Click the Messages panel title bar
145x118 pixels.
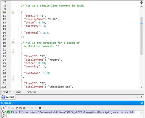coord(72,103)
